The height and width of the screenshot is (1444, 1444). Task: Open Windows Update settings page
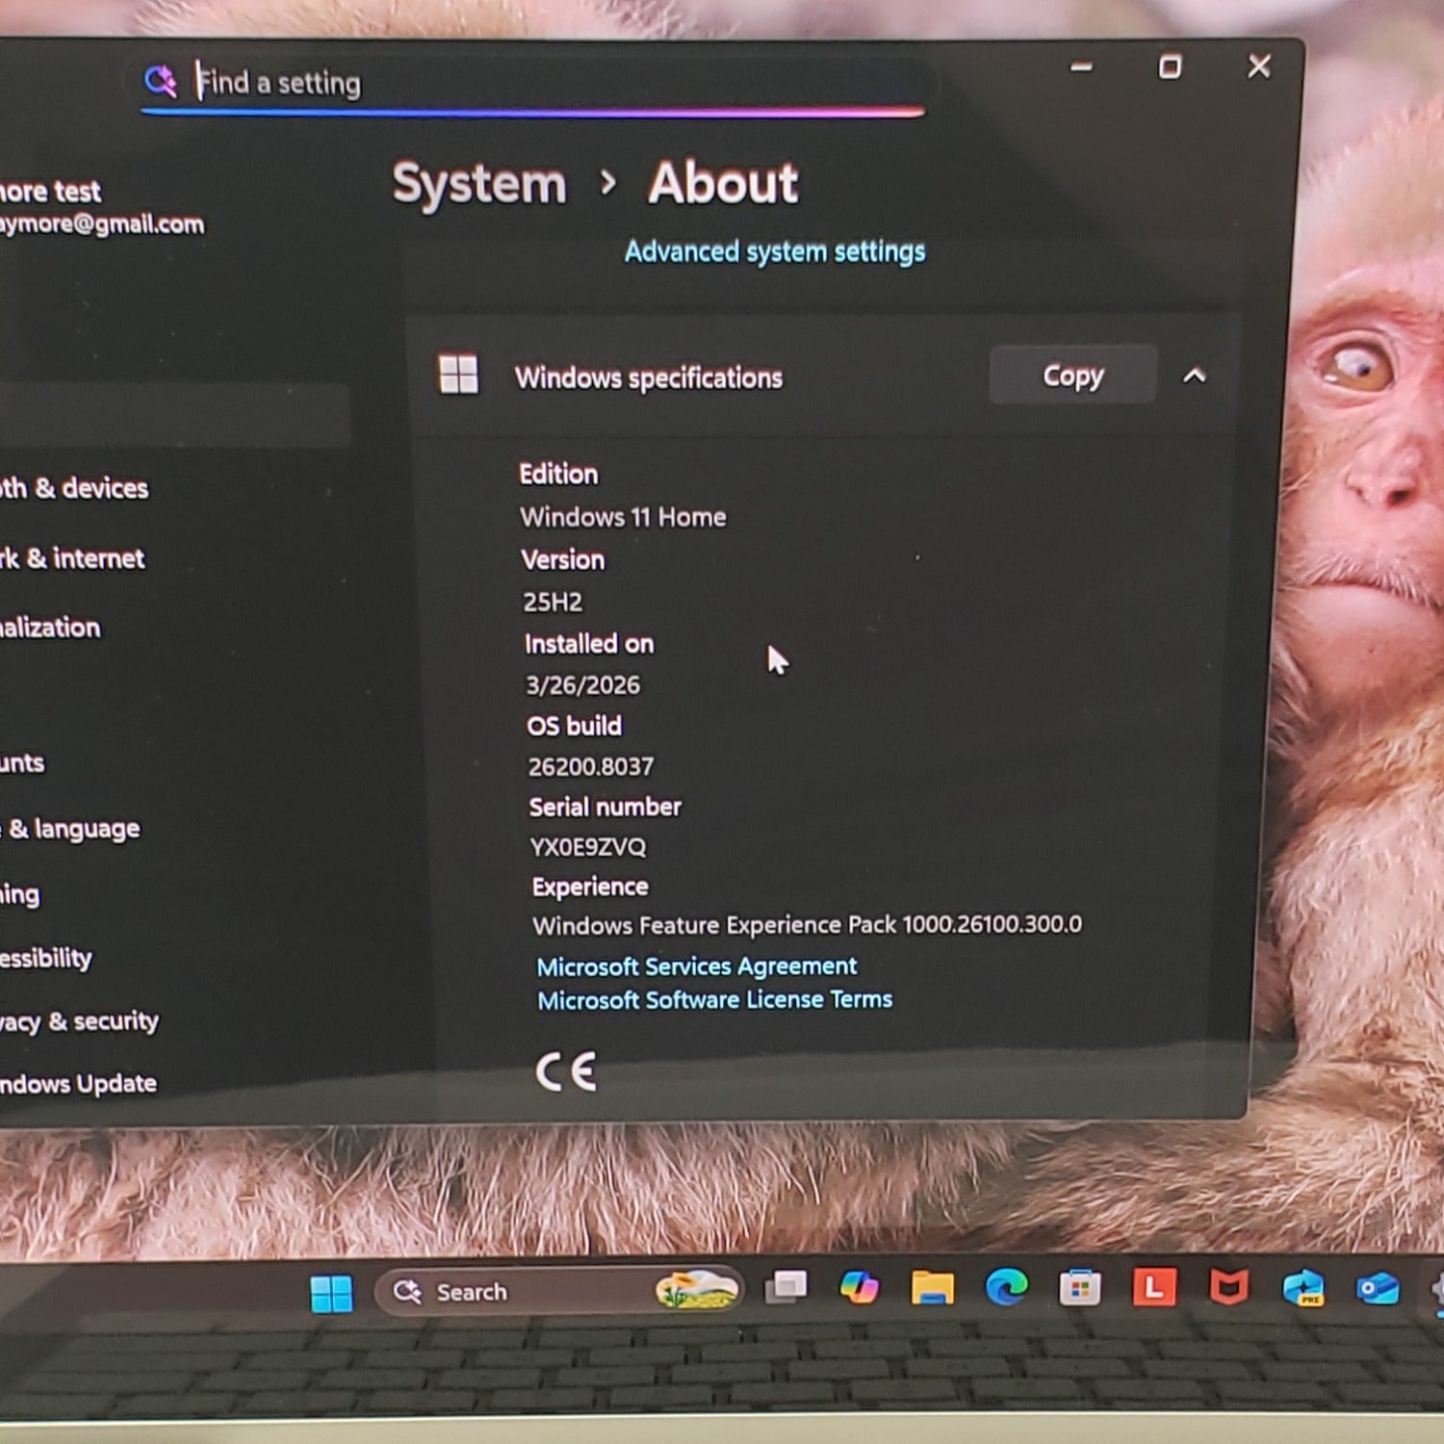pos(78,1084)
